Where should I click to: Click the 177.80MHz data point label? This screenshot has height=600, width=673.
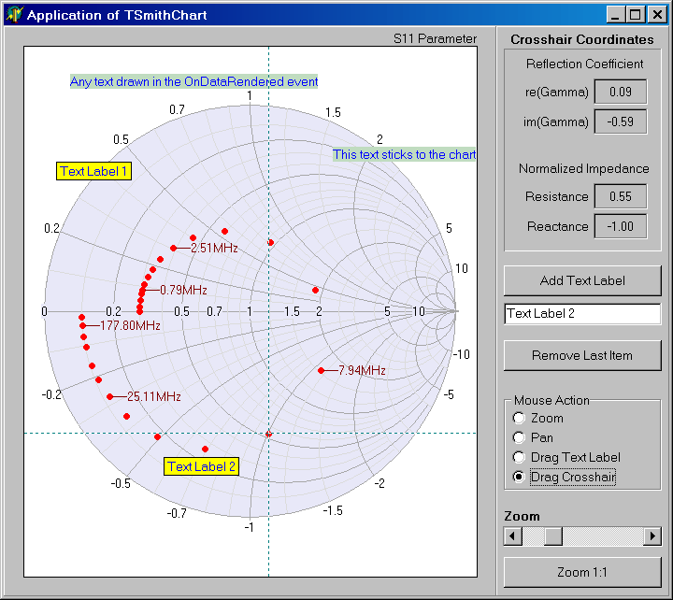(130, 326)
